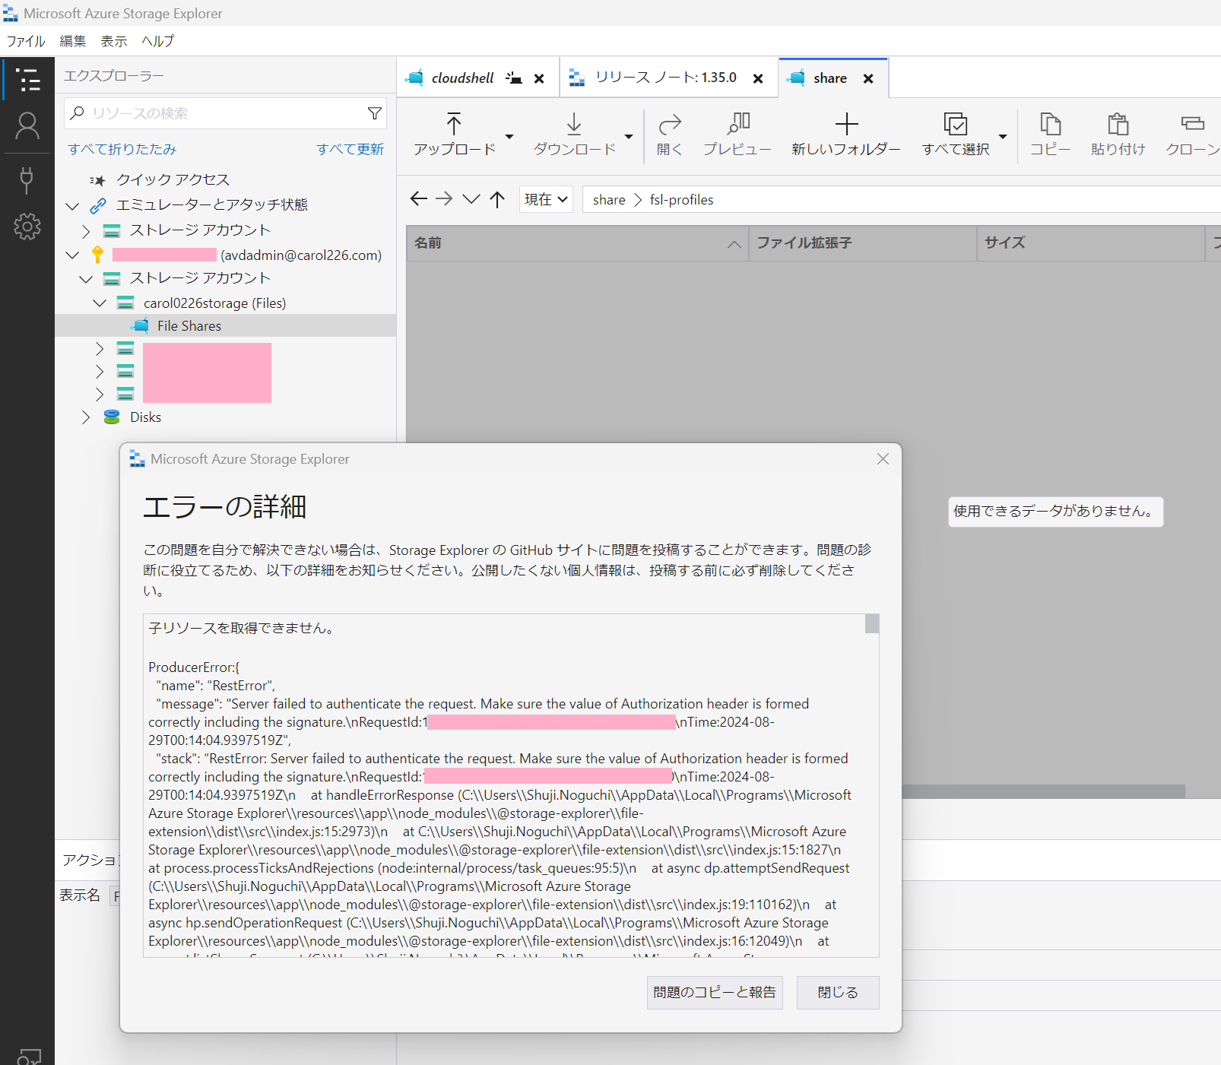Open the Connect dialog plug icon
Viewport: 1221px width, 1065px height.
pyautogui.click(x=27, y=179)
